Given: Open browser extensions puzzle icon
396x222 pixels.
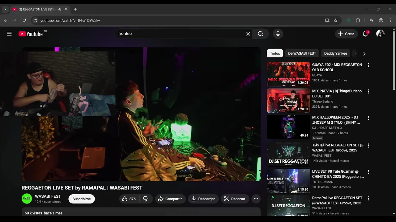Looking at the screenshot, I should pos(358,20).
